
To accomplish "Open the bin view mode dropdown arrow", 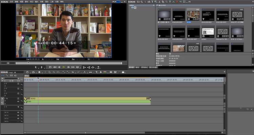I will tap(187, 2).
